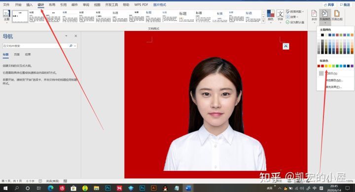Expand the Paragraph Spacing (段落间距) dropdown
355x192 pixels.
294,11
